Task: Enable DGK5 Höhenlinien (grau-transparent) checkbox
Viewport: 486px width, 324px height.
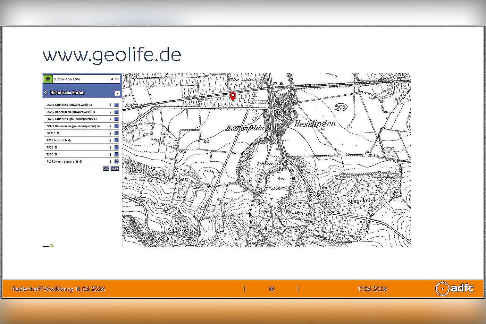Action: point(117,126)
